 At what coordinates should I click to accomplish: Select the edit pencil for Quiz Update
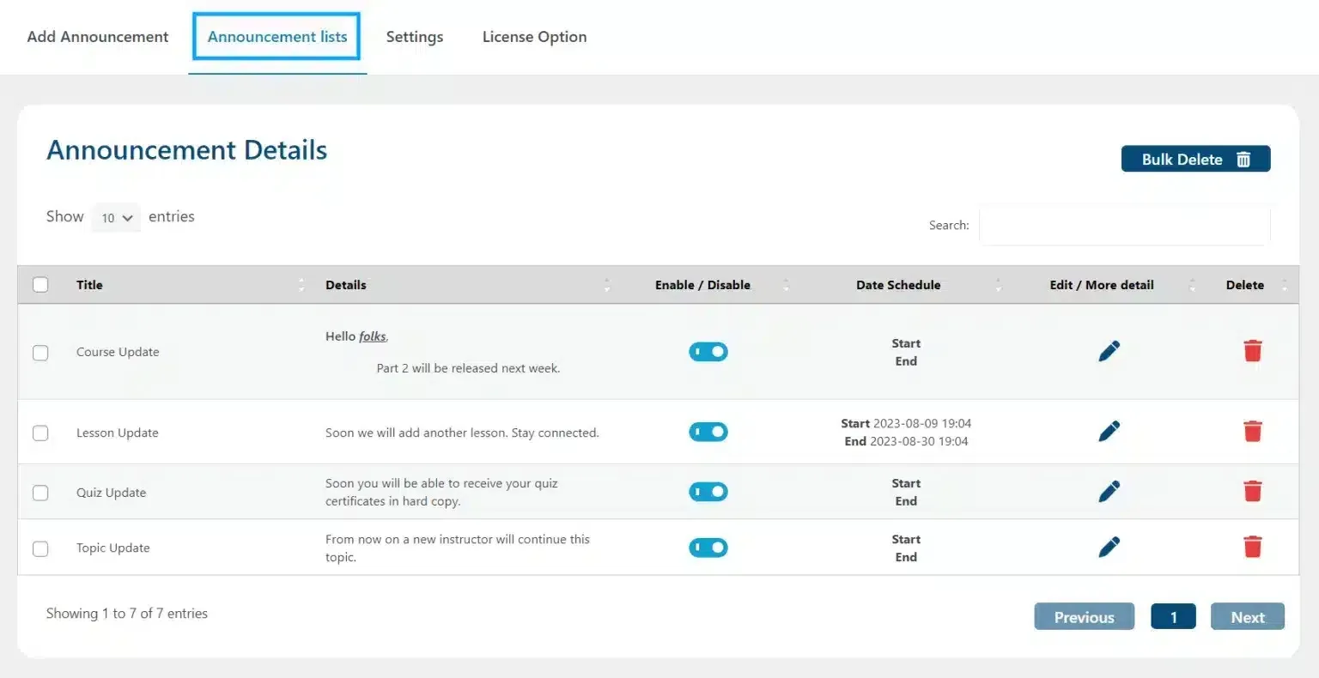pos(1109,491)
